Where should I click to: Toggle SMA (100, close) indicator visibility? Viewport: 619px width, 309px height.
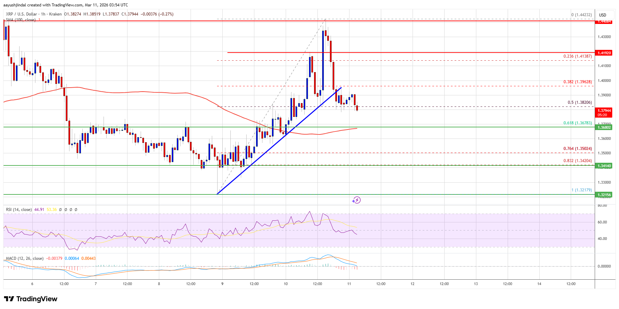(x=21, y=20)
